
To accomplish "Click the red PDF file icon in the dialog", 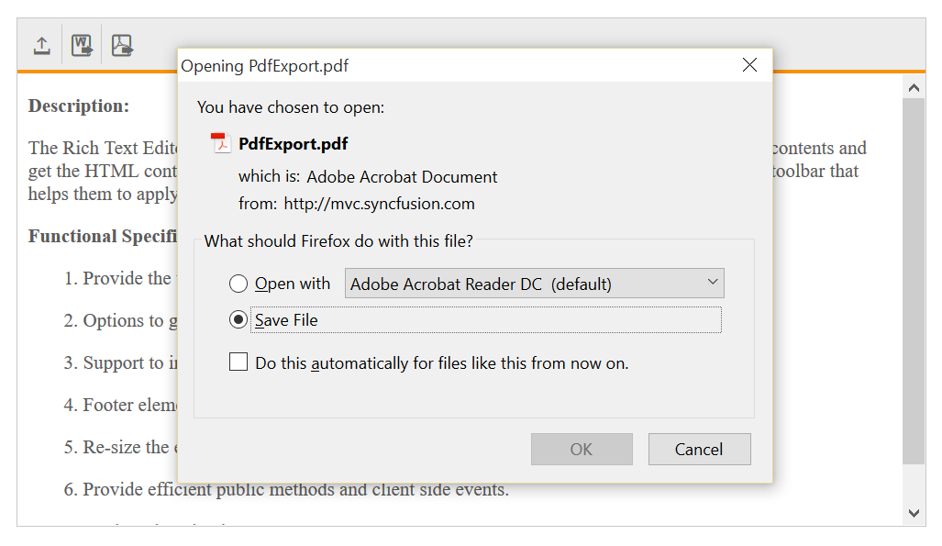I will pos(220,143).
